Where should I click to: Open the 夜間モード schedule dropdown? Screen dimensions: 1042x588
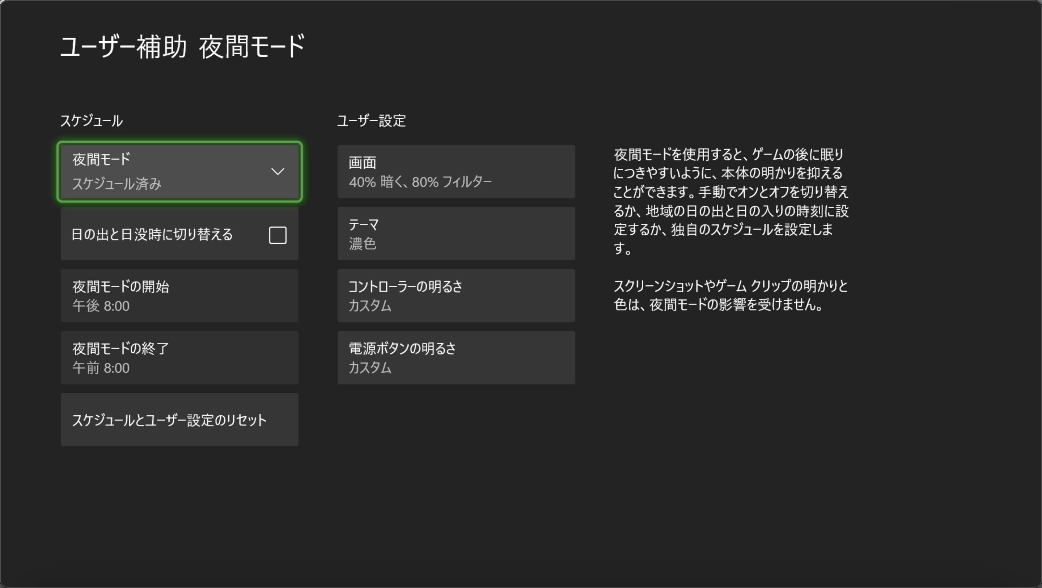(179, 172)
